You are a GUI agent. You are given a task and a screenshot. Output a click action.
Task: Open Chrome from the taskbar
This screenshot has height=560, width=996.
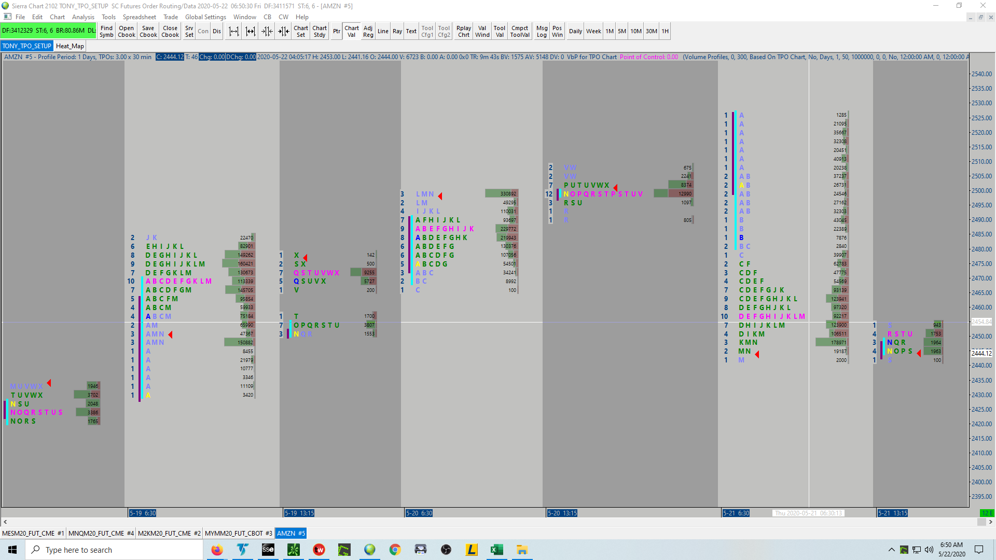[x=395, y=550]
